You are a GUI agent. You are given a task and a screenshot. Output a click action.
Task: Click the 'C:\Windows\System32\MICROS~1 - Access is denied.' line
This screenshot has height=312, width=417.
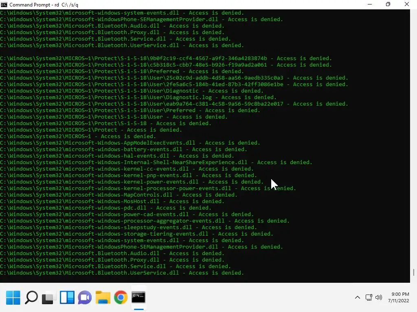[x=78, y=136]
